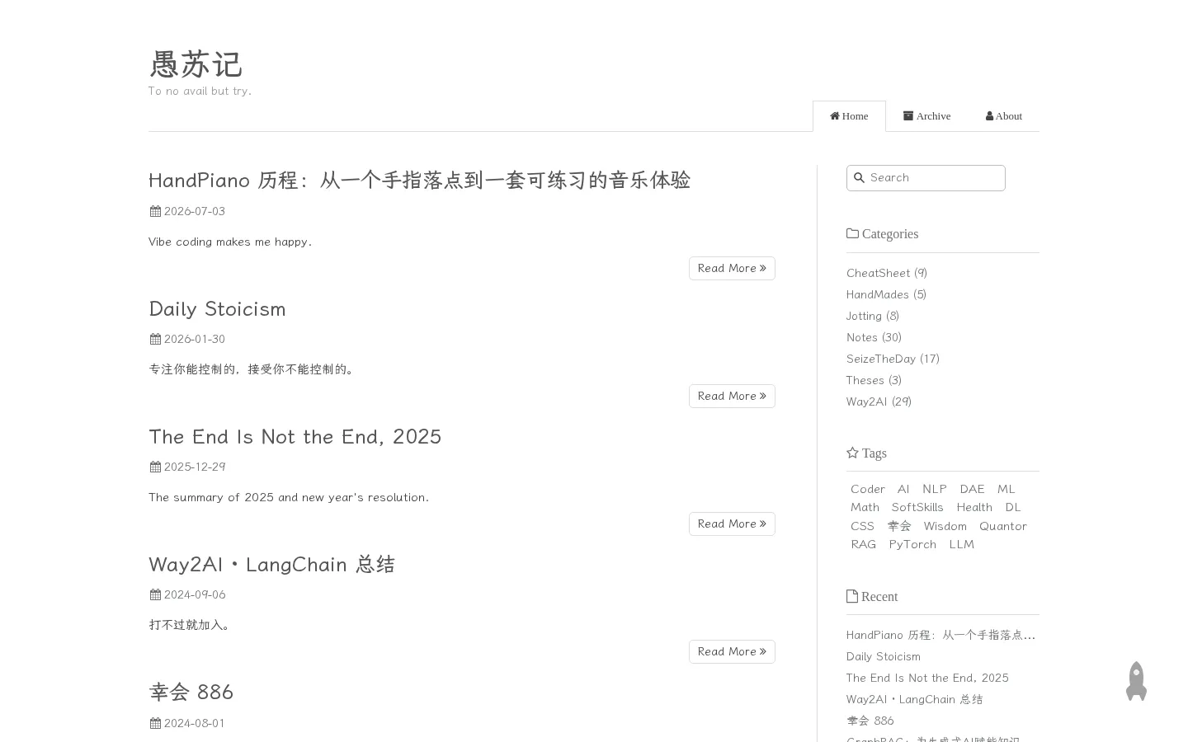
Task: Focus the Search input field
Action: coord(926,178)
